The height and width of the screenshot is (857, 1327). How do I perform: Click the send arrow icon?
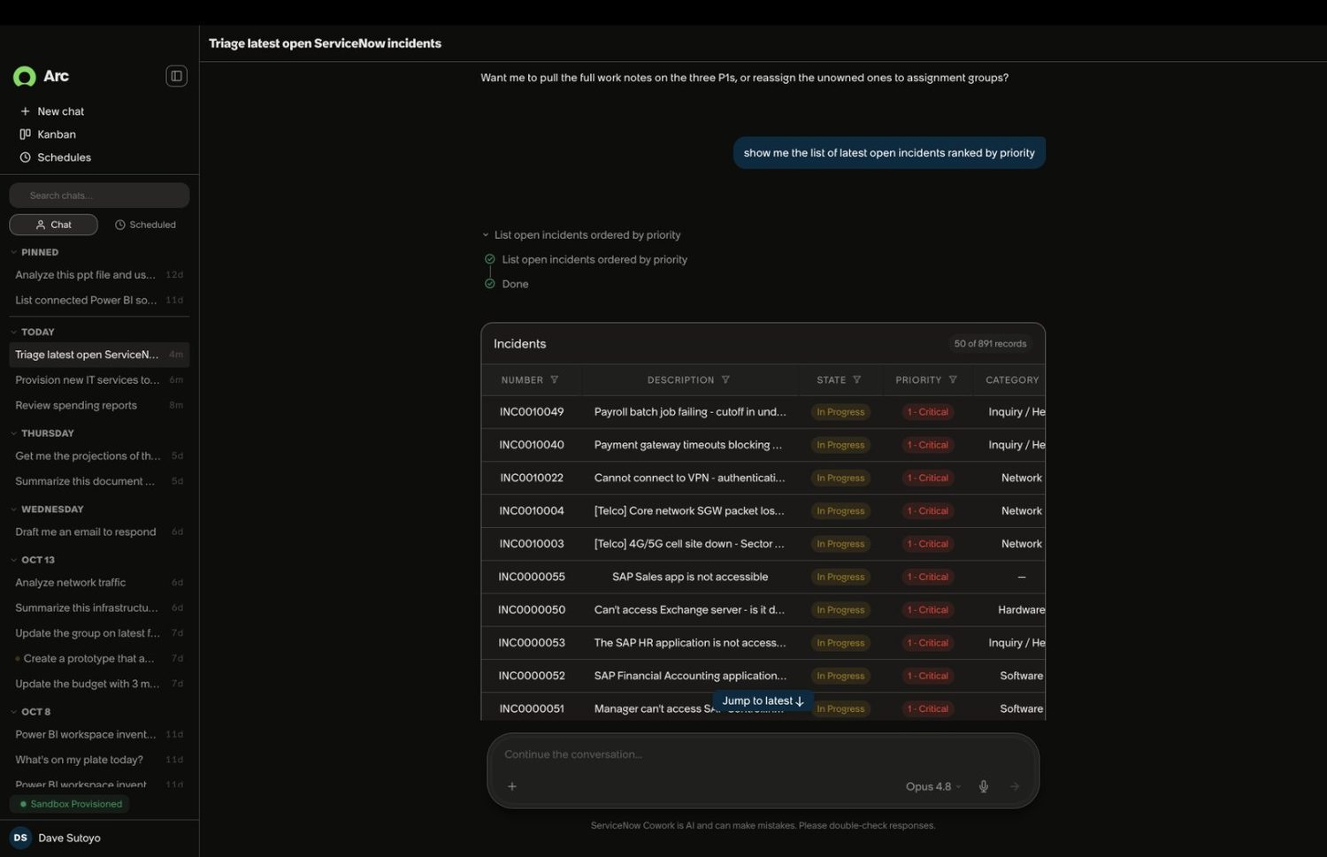point(1015,786)
